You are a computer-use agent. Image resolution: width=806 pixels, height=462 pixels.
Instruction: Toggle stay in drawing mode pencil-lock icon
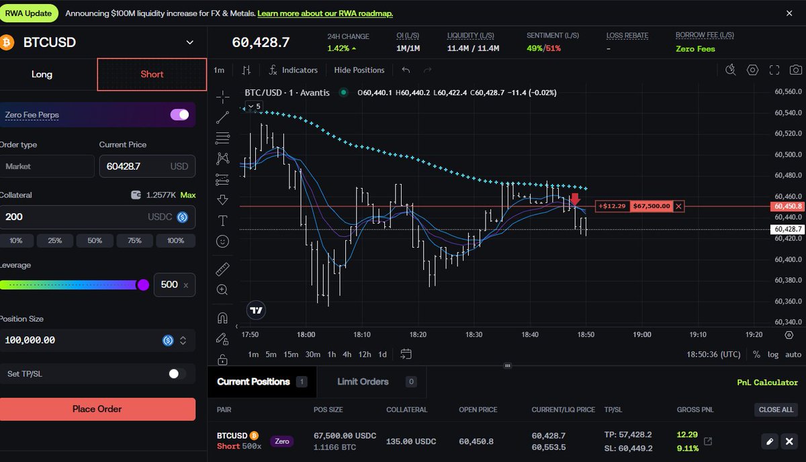pyautogui.click(x=222, y=339)
